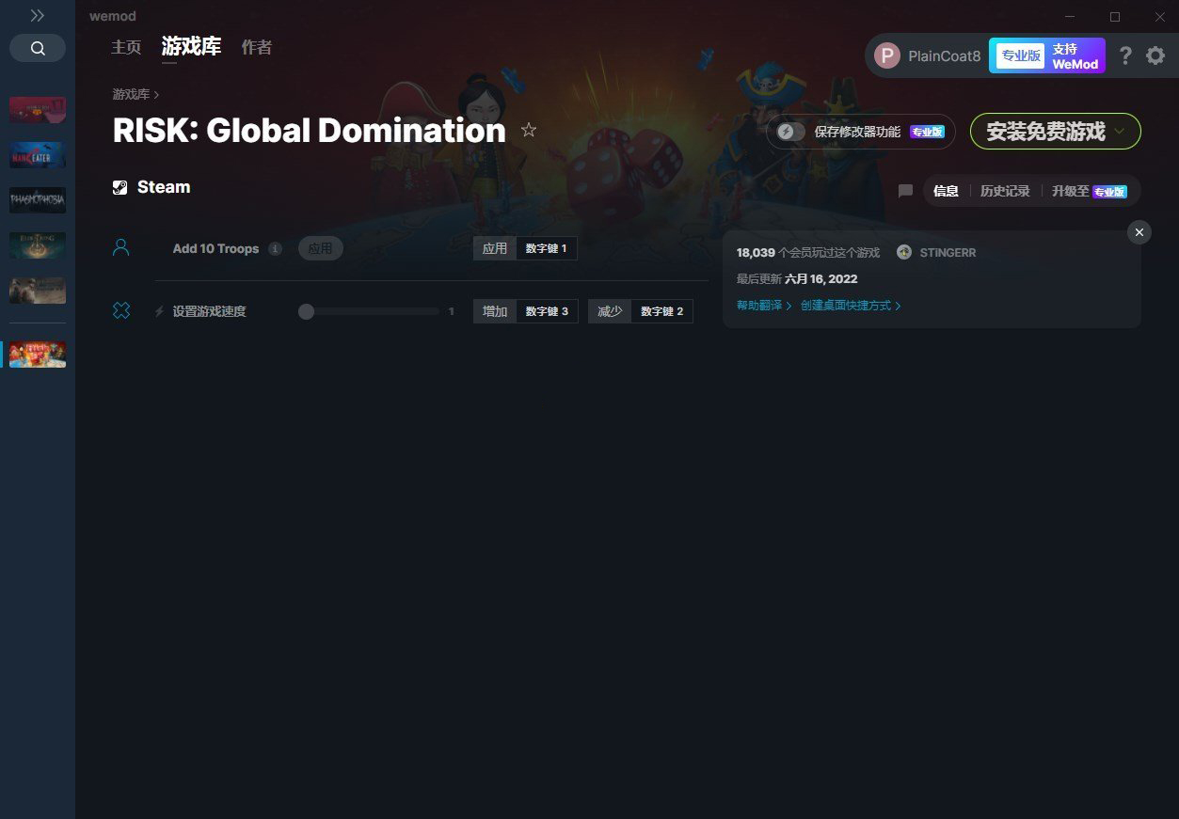Open the PlainCoat8 profile avatar
The width and height of the screenshot is (1179, 819).
[886, 55]
